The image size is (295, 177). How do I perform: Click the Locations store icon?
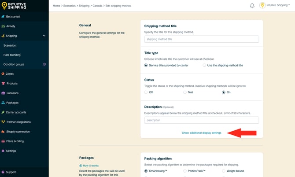coord(3,93)
